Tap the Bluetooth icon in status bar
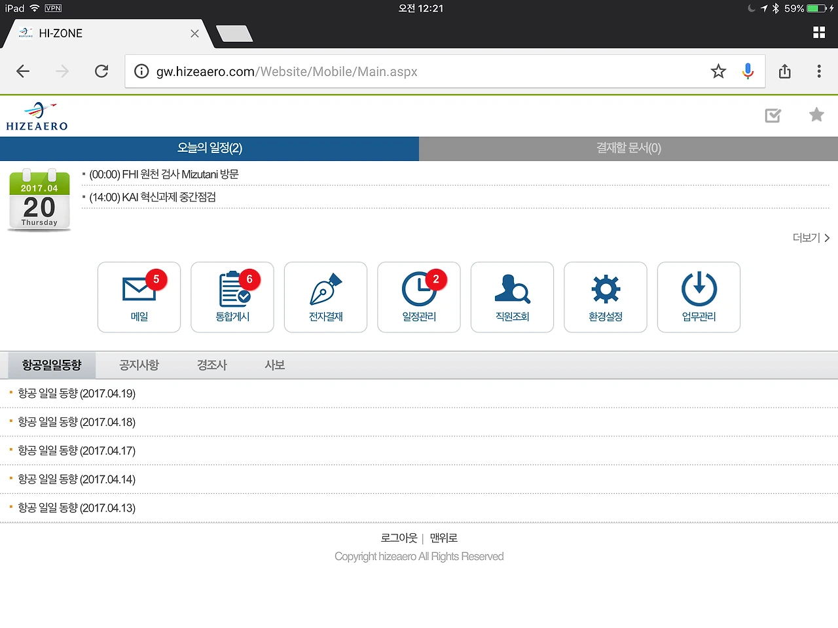Image resolution: width=838 pixels, height=628 pixels. tap(776, 9)
